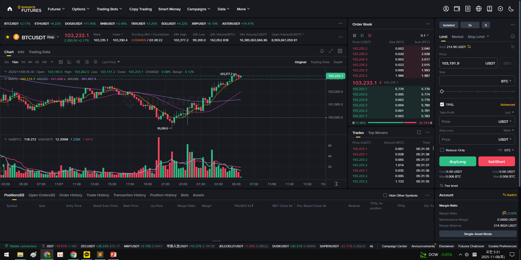
Task: Go to the Binance home icon
Action: (10, 9)
